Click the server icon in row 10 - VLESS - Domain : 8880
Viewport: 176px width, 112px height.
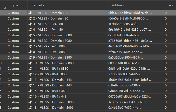coord(30,63)
